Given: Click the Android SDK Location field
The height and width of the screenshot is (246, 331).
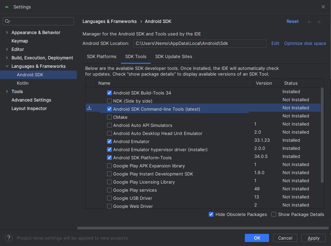Looking at the screenshot, I should pyautogui.click(x=200, y=43).
